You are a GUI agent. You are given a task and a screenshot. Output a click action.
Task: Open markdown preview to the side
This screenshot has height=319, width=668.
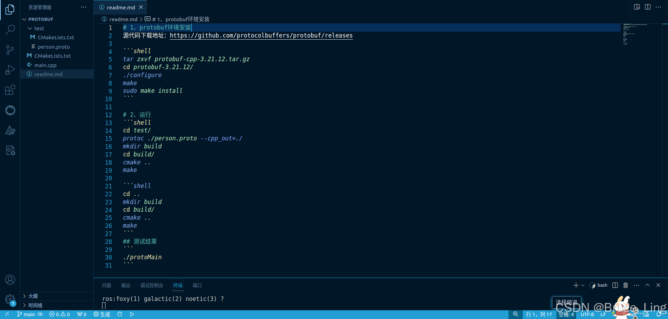pyautogui.click(x=637, y=7)
